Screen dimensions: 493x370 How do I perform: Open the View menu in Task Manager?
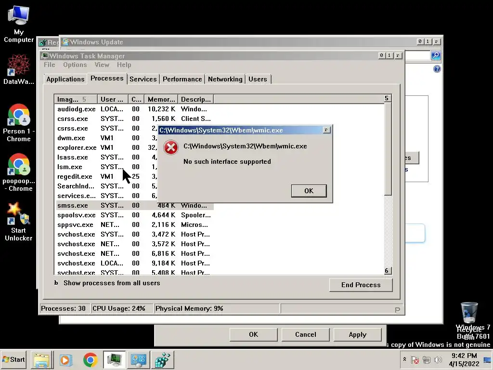tap(102, 65)
